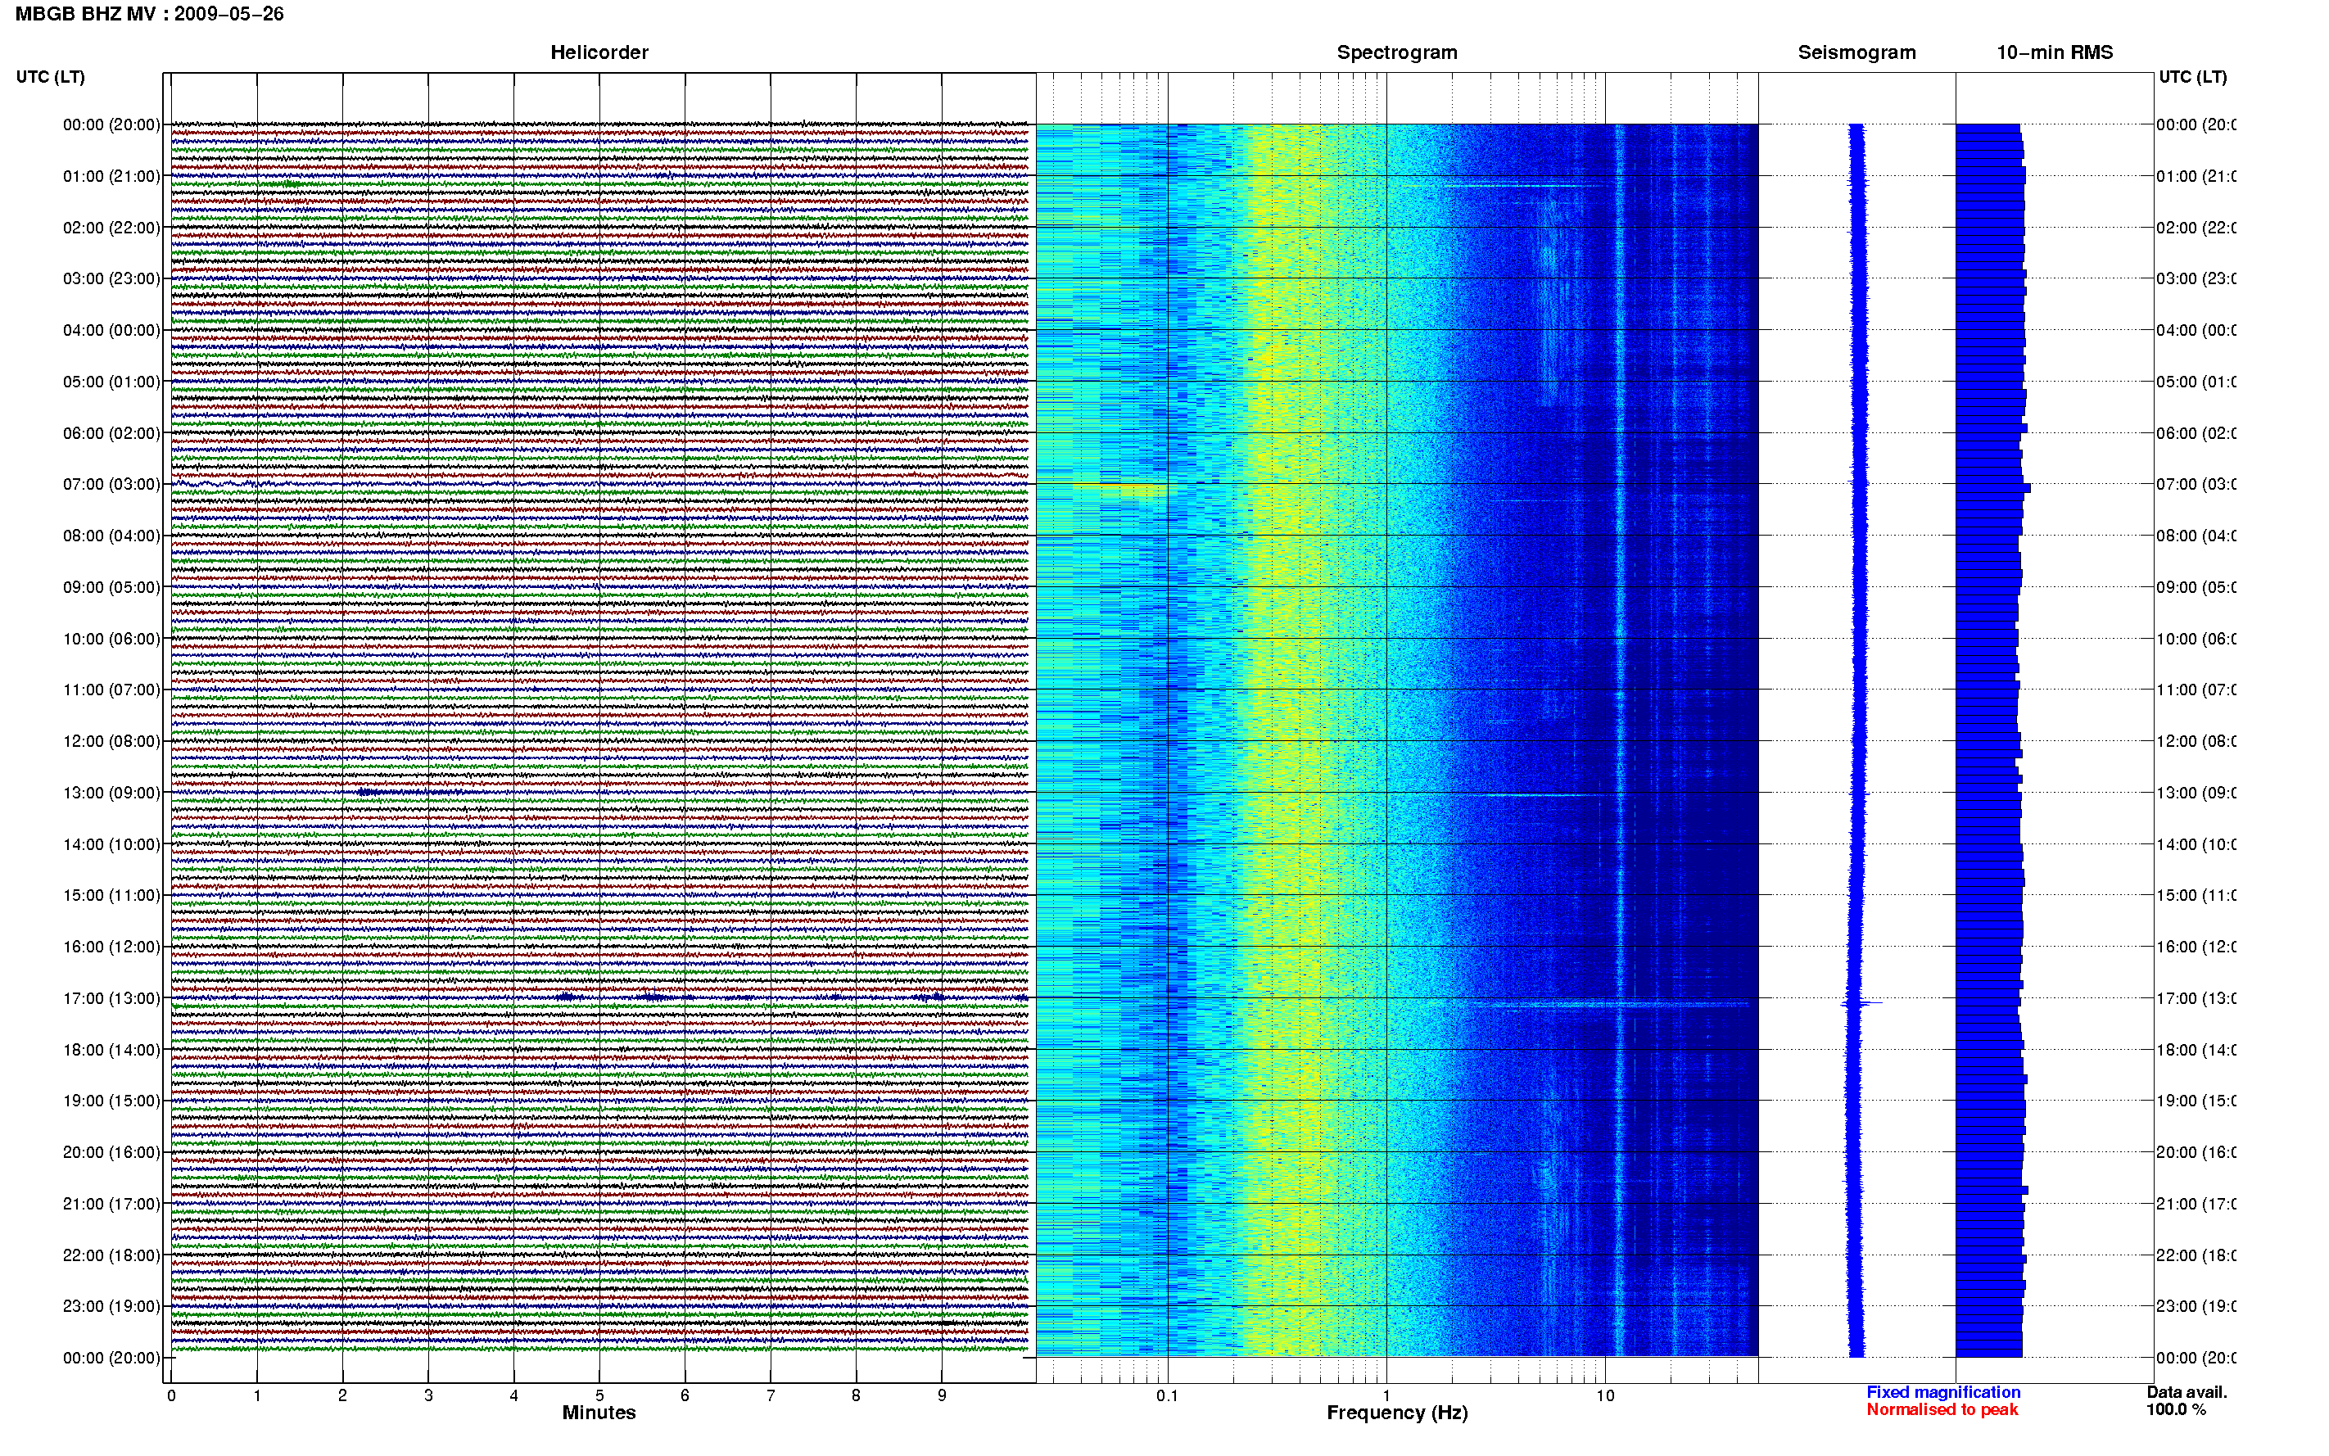Click left time label 10:00 (06:00)
The height and width of the screenshot is (1456, 2329).
[111, 639]
